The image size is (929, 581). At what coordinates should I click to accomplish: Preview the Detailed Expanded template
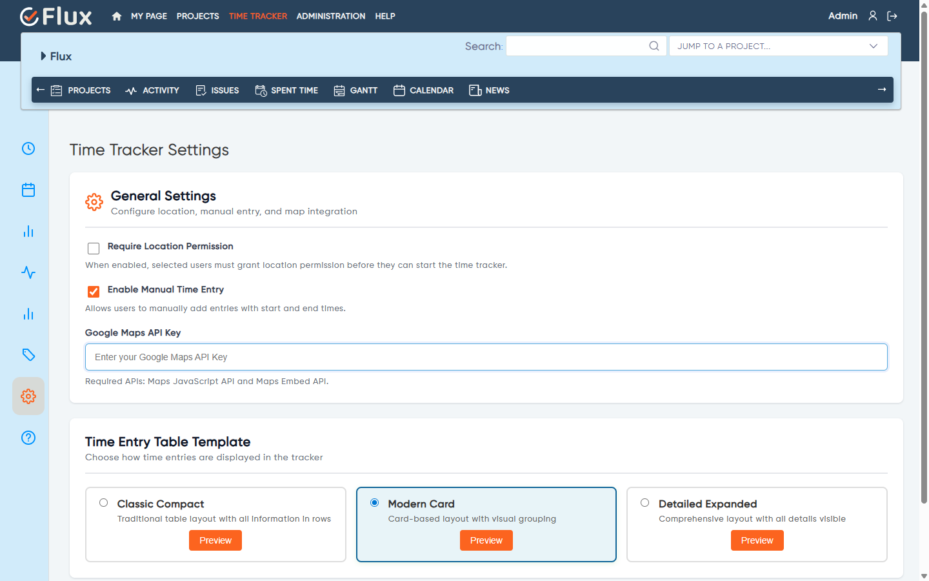(x=757, y=540)
